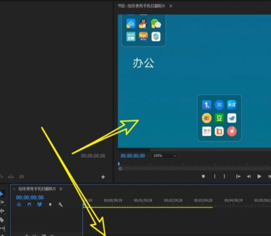This screenshot has height=236, width=271.
Task: Open timeline panel menu beside sequence name
Action: pos(61,189)
